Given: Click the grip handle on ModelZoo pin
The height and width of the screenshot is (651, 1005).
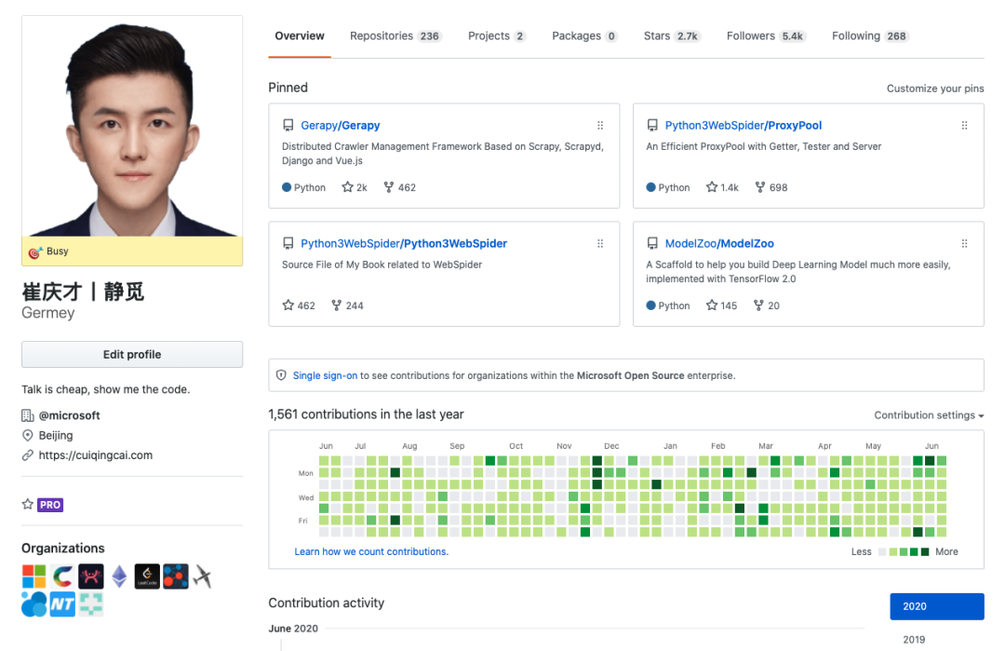Looking at the screenshot, I should pos(964,244).
